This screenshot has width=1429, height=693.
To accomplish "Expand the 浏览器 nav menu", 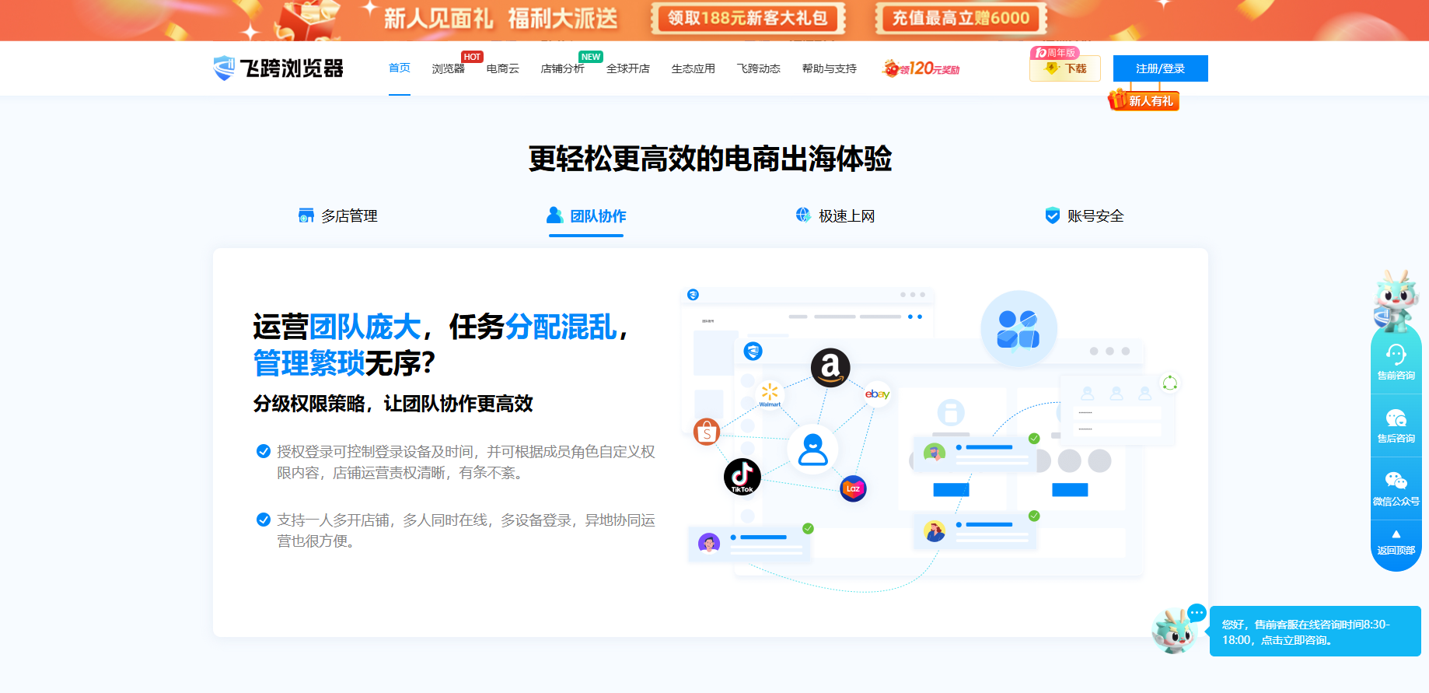I will pos(448,68).
